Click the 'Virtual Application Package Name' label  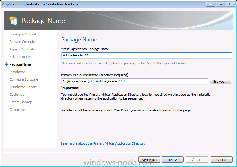coord(85,49)
